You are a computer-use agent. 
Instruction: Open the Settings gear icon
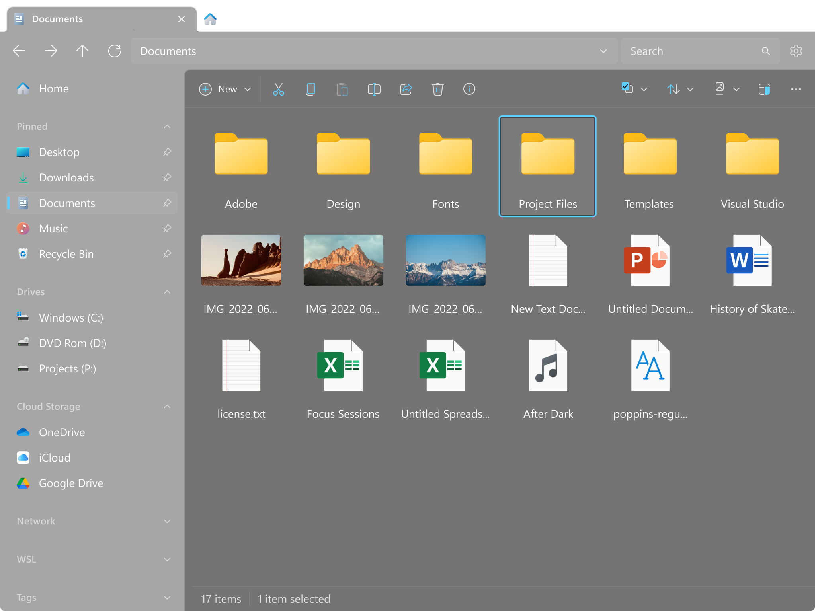(x=796, y=51)
